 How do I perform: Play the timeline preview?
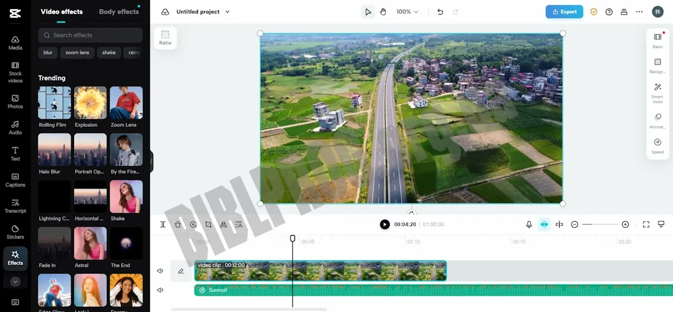[385, 224]
